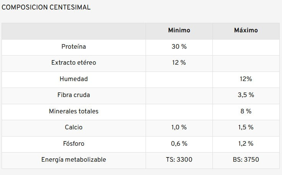Click the COMPOSICION CENTESIMAL heading
This screenshot has height=175, width=282.
pos(46,7)
